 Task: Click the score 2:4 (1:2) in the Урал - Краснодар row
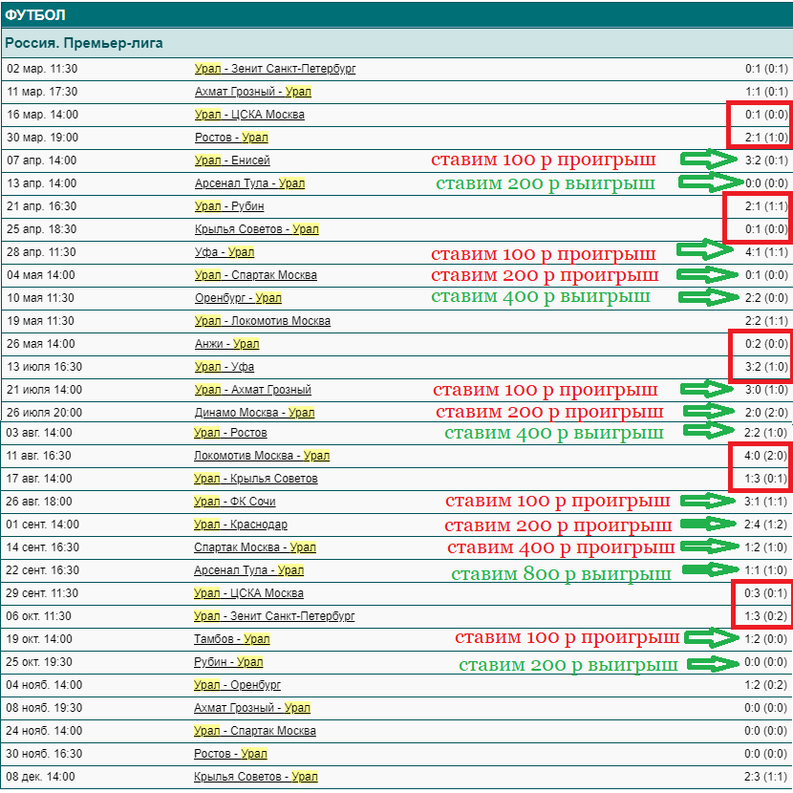pos(765,525)
